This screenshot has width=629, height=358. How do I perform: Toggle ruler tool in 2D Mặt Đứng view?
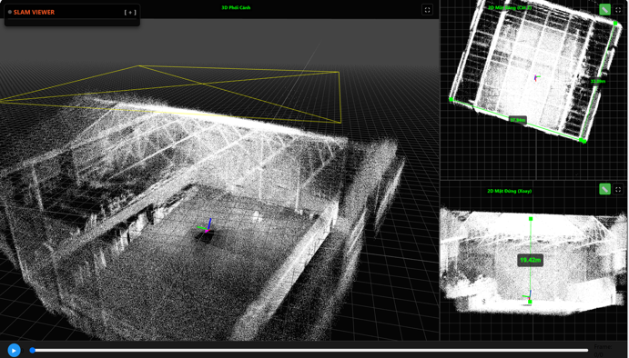(x=604, y=189)
